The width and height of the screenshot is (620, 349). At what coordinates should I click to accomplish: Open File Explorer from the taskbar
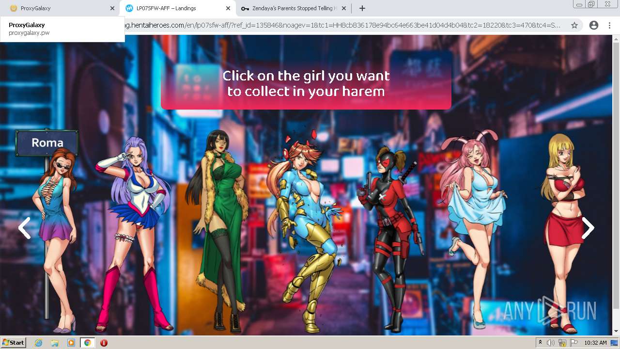pos(55,343)
